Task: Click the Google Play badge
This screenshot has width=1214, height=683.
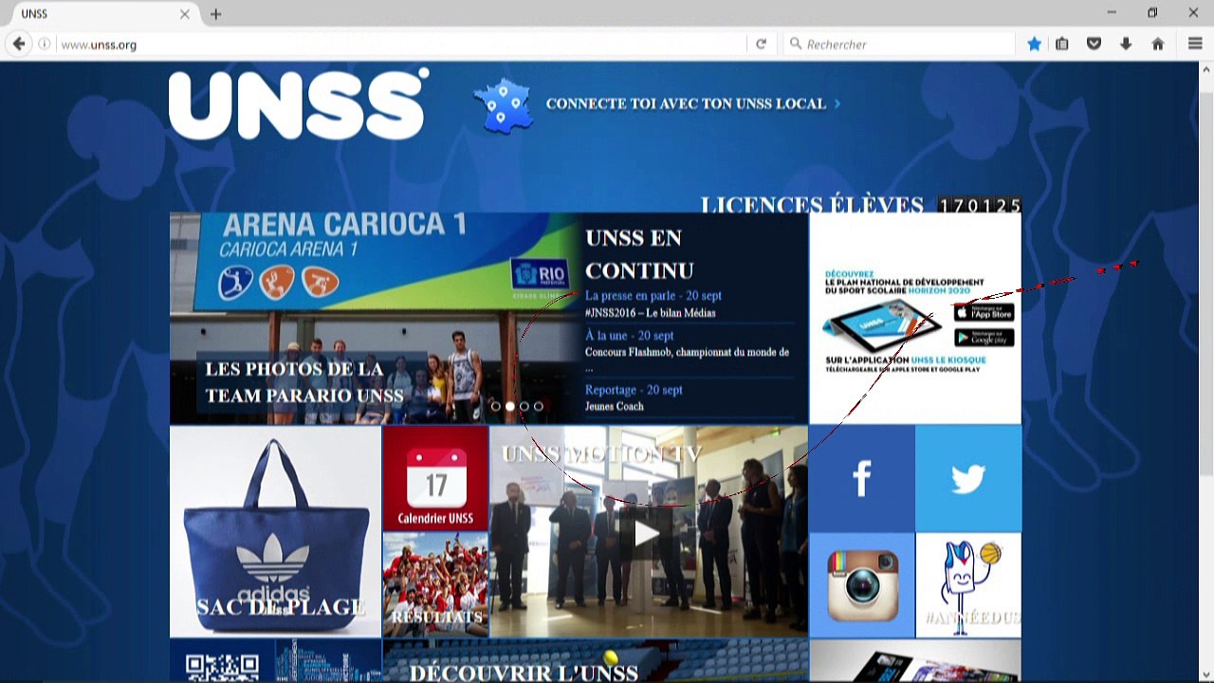Action: click(984, 338)
